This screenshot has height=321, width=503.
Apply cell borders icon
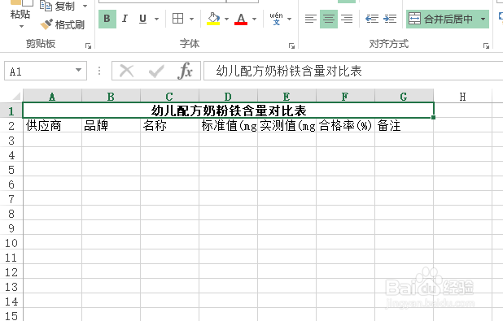point(177,19)
